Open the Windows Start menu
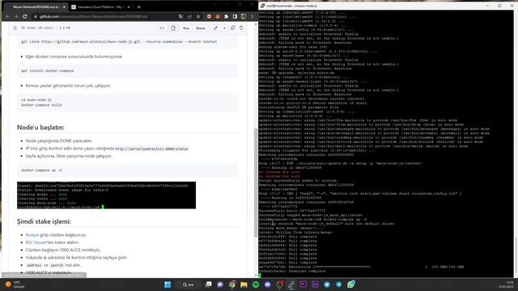 [x=168, y=285]
